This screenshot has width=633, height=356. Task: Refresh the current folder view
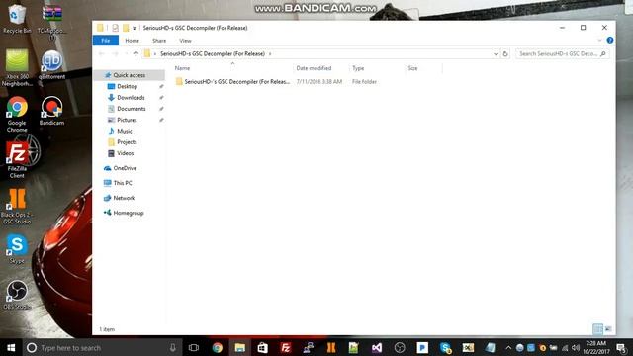pyautogui.click(x=505, y=53)
